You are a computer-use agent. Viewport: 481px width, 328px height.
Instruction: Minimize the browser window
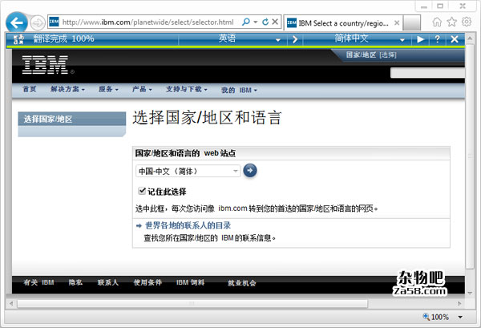(x=424, y=6)
